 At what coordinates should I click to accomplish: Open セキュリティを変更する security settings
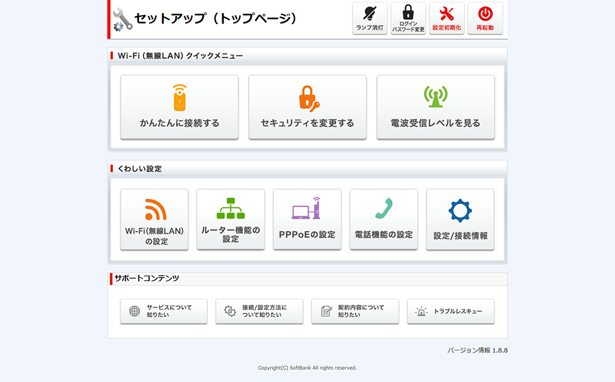pos(307,107)
